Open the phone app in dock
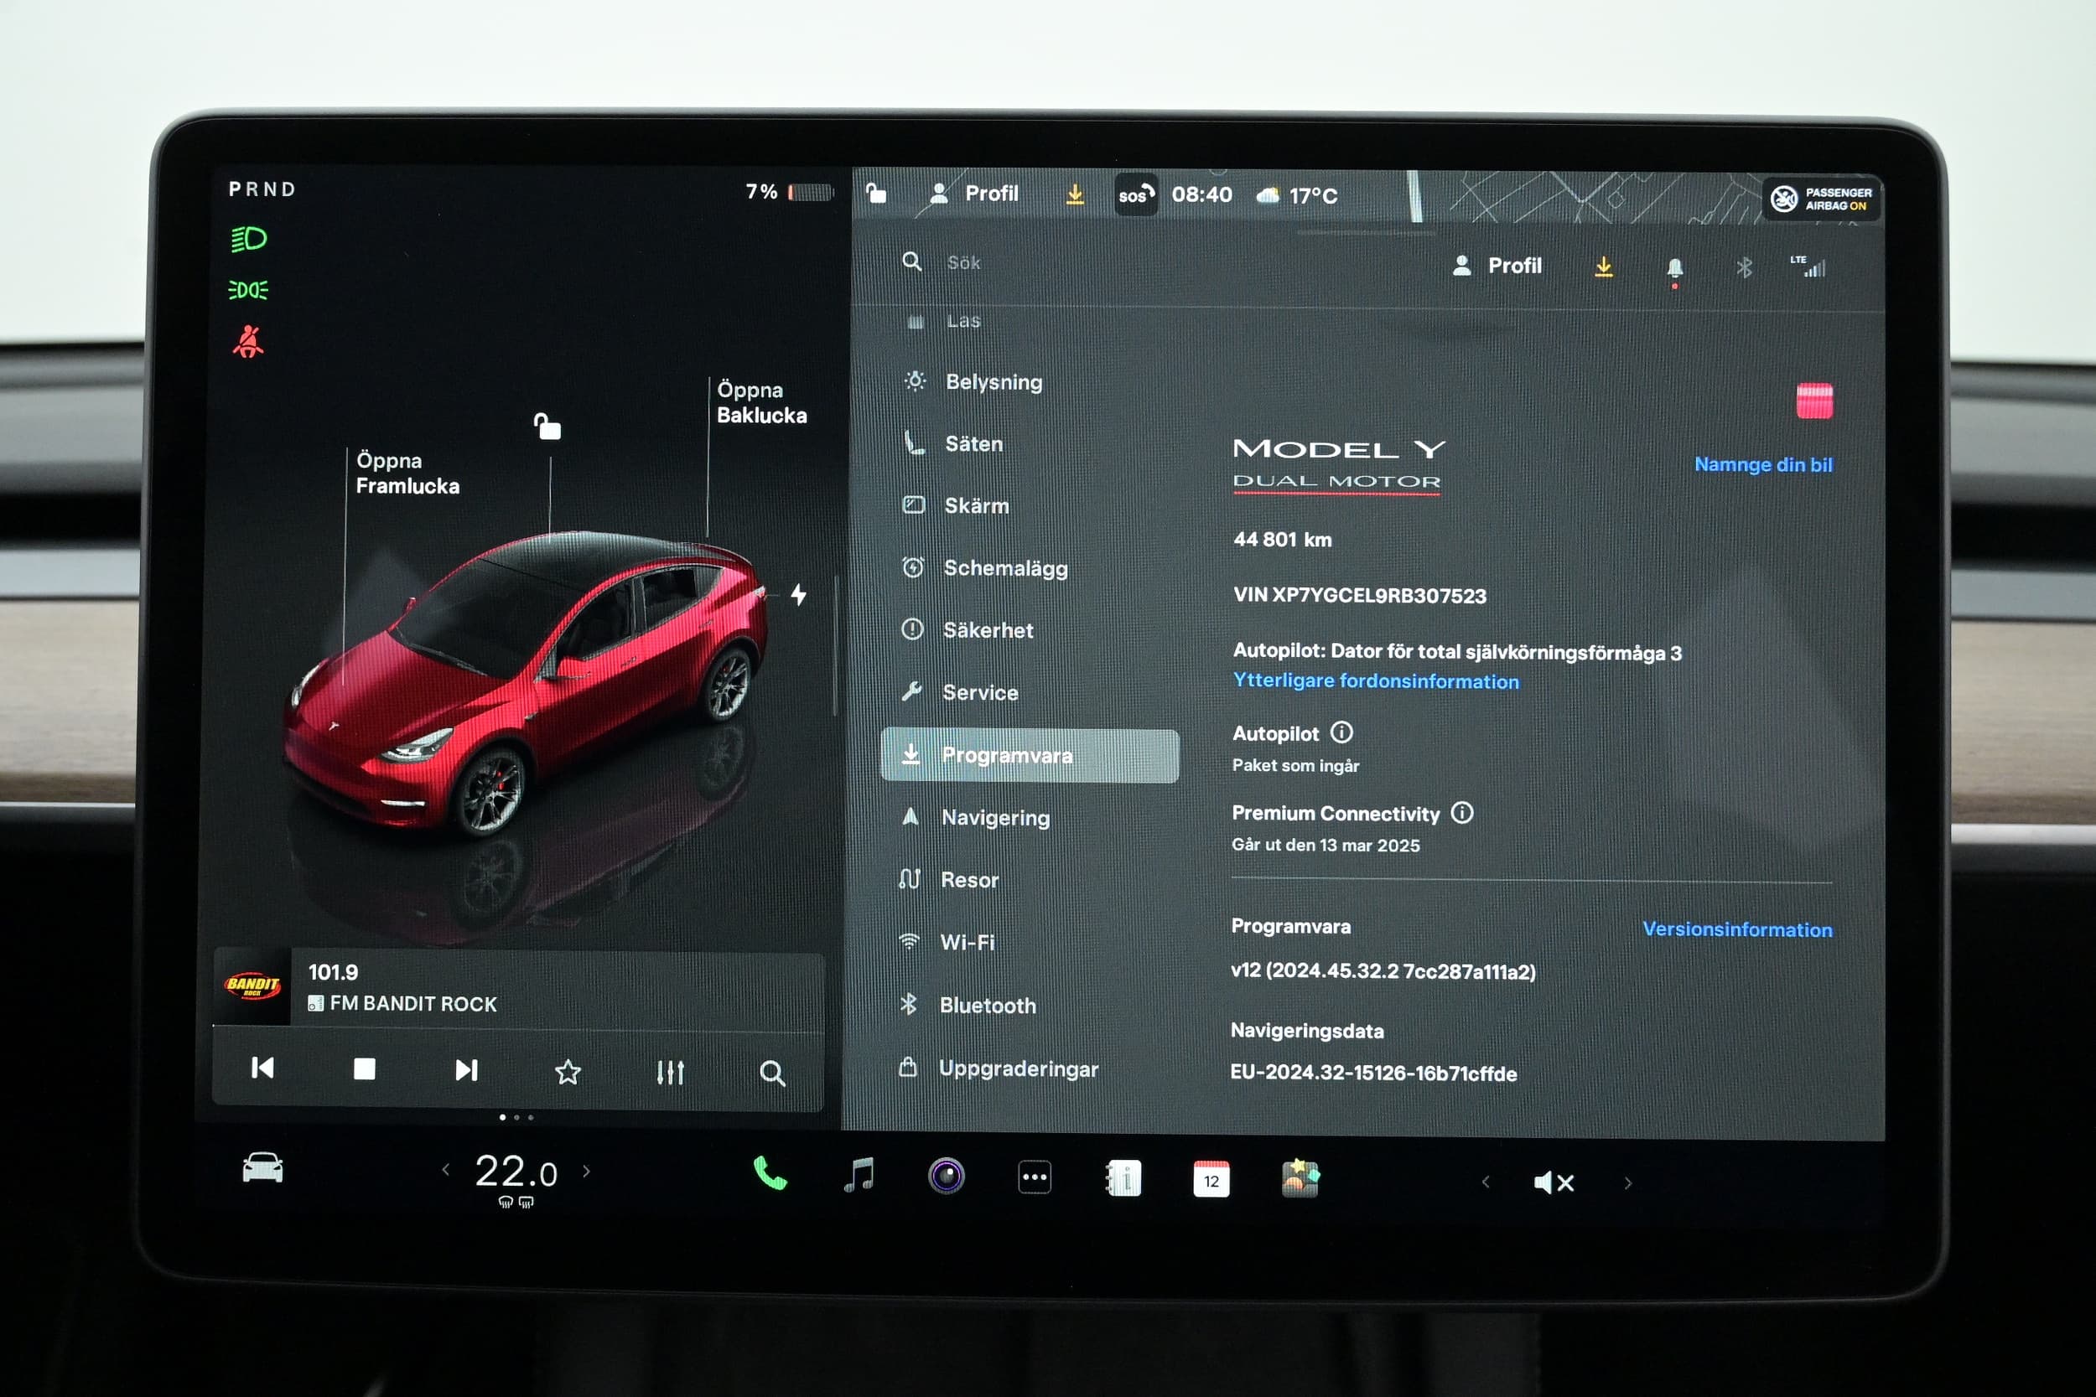Screen dimensions: 2096x1397 point(769,1175)
